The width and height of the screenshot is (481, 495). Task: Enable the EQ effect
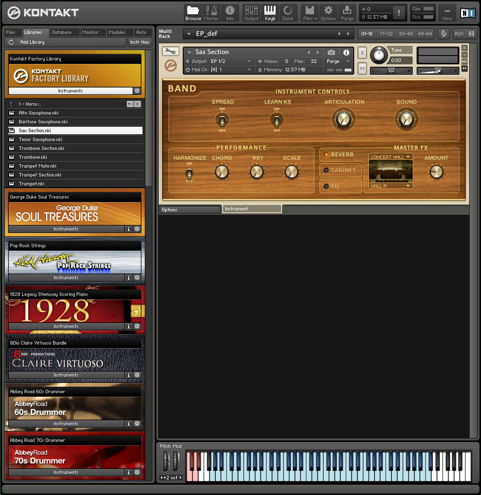pos(326,186)
